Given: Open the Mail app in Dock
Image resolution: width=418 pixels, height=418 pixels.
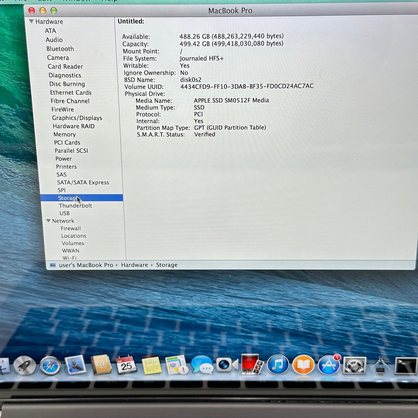Looking at the screenshot, I should [x=75, y=365].
